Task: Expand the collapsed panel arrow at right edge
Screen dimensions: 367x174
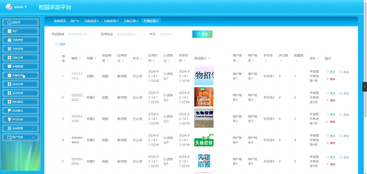Action: pos(364,87)
